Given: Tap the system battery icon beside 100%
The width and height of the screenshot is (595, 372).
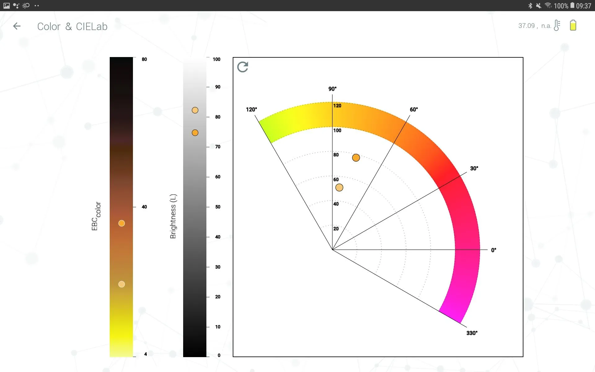Looking at the screenshot, I should point(572,6).
